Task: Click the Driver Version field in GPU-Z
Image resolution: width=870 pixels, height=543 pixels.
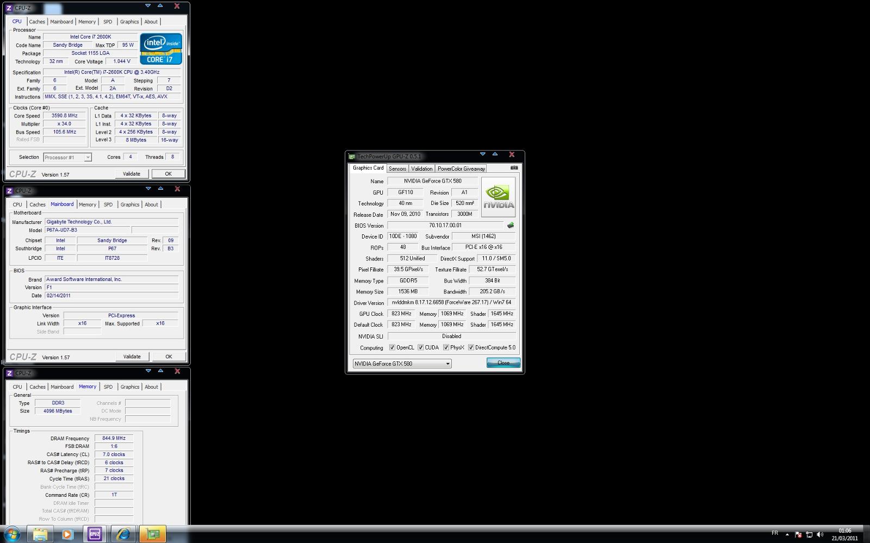Action: pyautogui.click(x=451, y=302)
